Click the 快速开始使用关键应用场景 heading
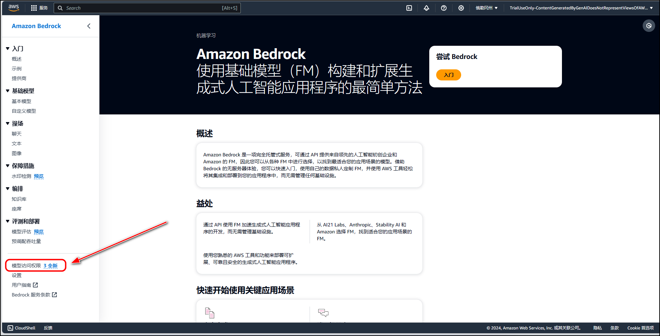This screenshot has width=660, height=336. [245, 290]
